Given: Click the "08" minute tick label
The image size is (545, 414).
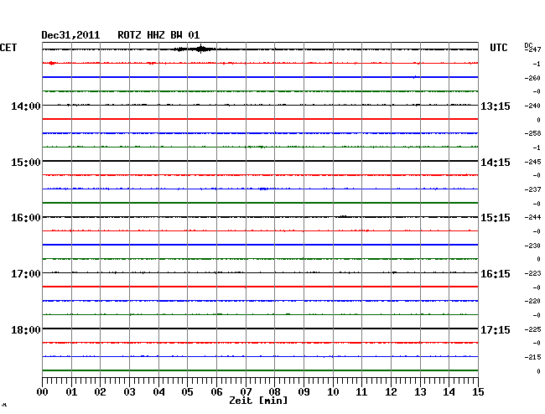Looking at the screenshot, I should pyautogui.click(x=274, y=392).
